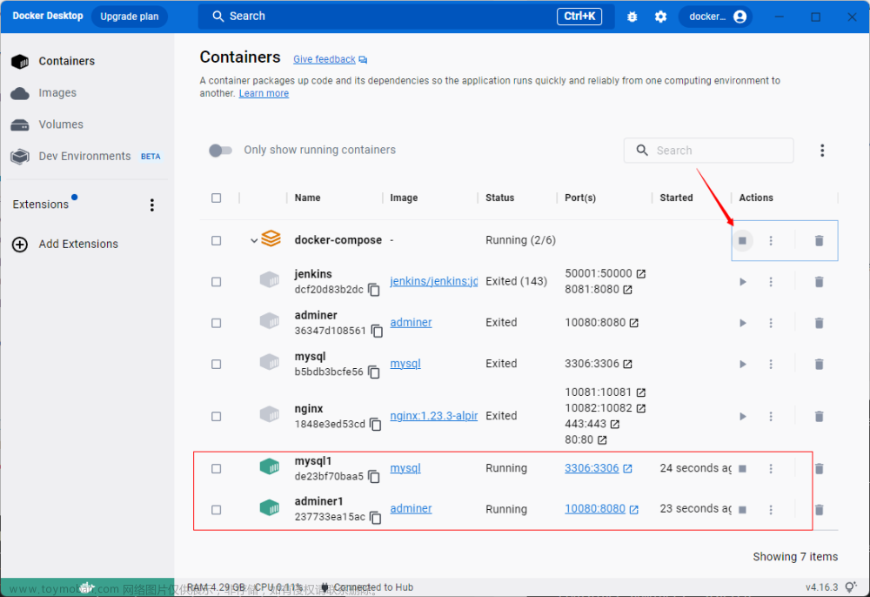Copy adminer container ID 36347d108561
The image size is (870, 597).
[x=377, y=331]
